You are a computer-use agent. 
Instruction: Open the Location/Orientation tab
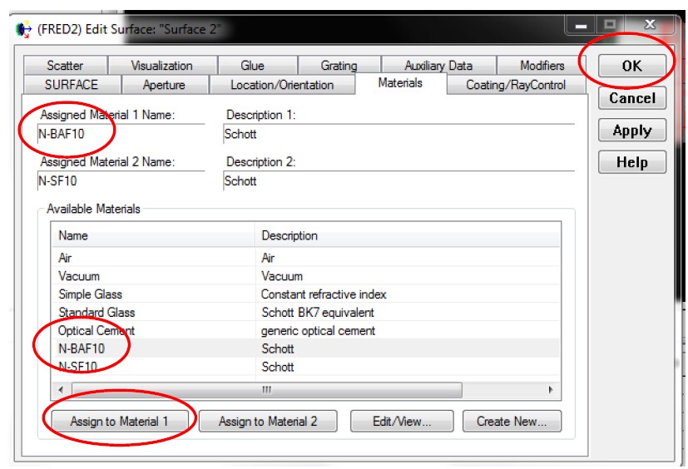tap(282, 85)
